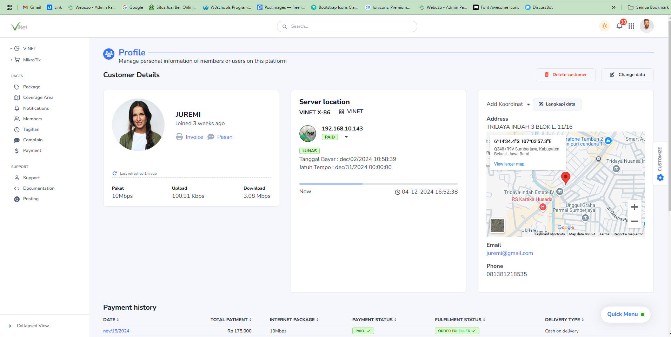Open the Add Koordinat dropdown
This screenshot has width=671, height=337.
[x=508, y=104]
